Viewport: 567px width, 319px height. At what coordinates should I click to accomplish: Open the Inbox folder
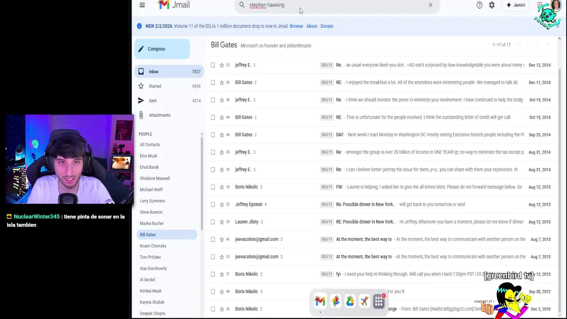tap(169, 71)
